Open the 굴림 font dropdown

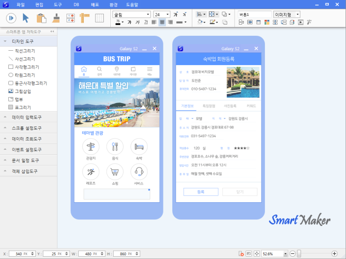pyautogui.click(x=148, y=14)
